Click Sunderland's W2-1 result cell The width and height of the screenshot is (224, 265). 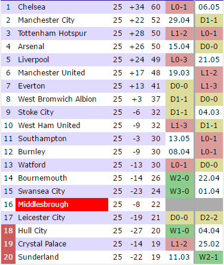point(209,257)
